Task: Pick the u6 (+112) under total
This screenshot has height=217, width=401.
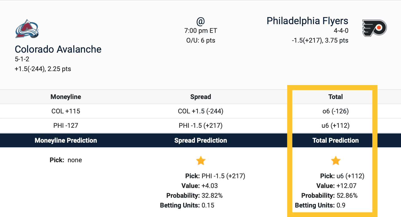Action: tap(335, 126)
